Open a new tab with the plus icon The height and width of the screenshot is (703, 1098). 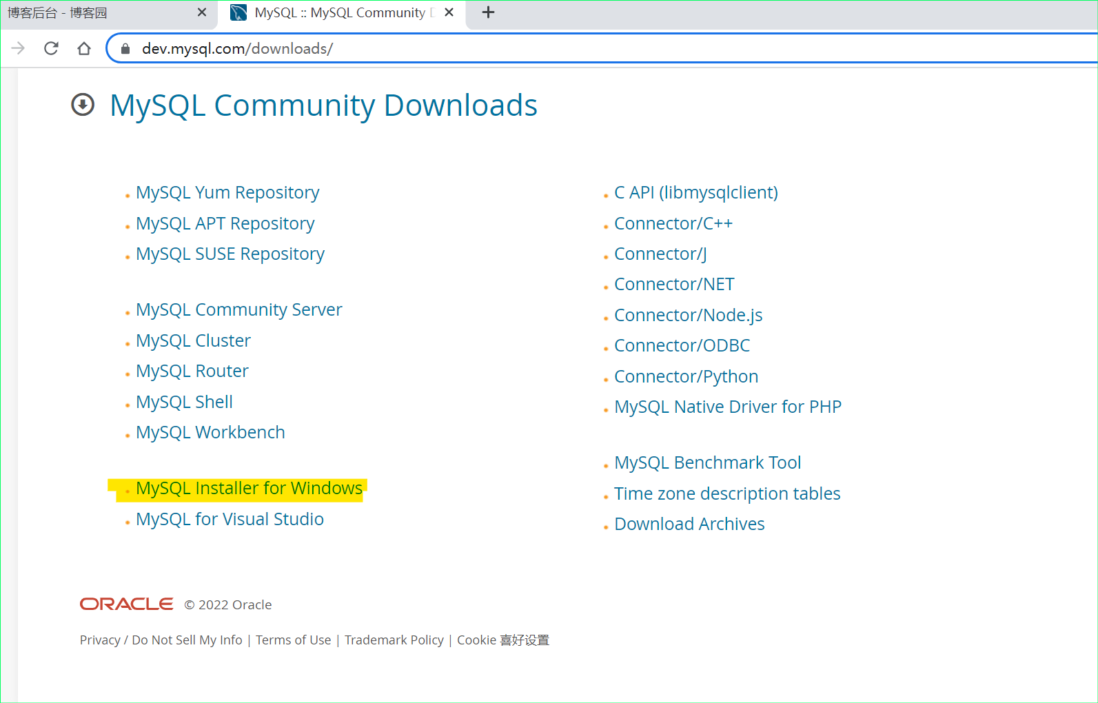pyautogui.click(x=488, y=12)
